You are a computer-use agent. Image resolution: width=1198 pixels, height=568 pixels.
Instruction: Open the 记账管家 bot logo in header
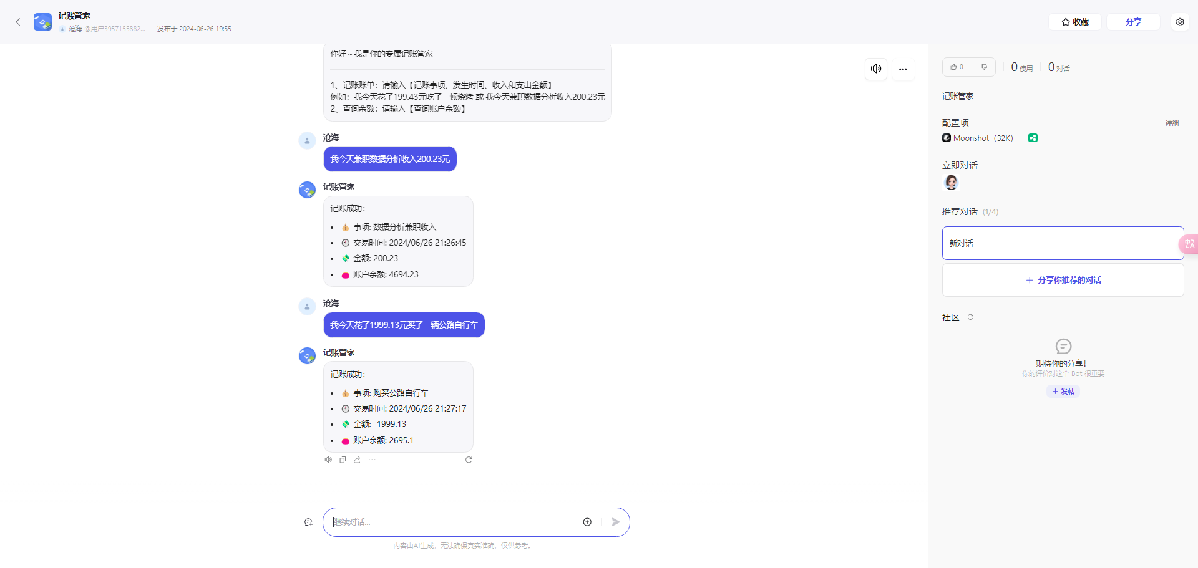point(42,22)
